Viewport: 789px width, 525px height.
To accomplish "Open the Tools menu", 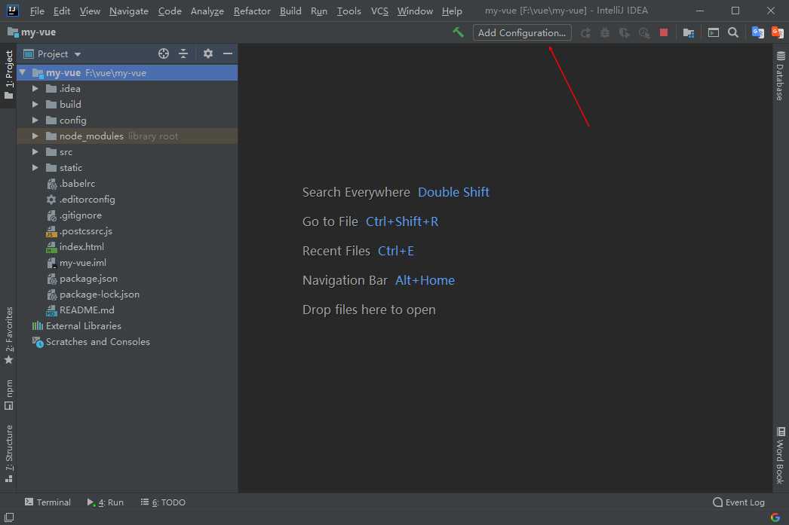I will point(348,11).
